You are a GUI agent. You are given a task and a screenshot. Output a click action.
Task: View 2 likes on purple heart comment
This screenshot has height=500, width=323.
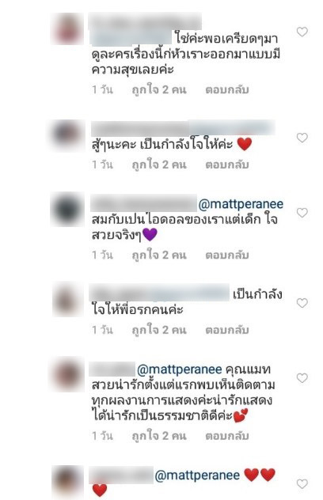point(159,255)
